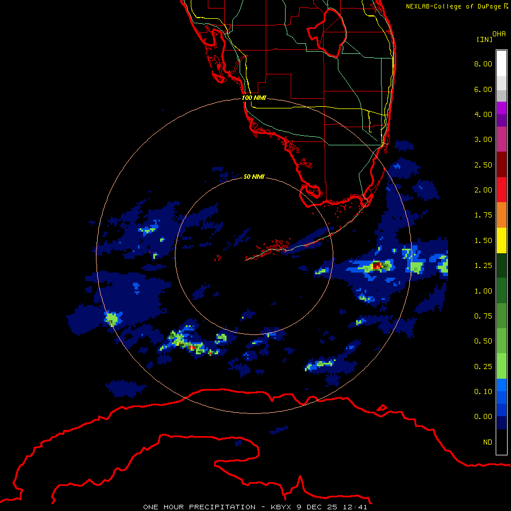Screen dimensions: 511x511
Task: Select the 0.10 legend value
Action: tap(483, 392)
